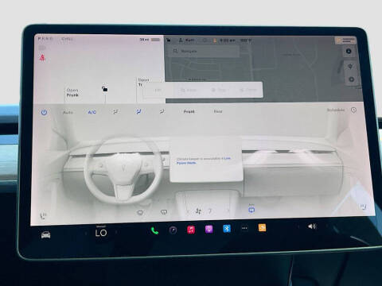
Task: Select the first airflow direction icon beside A/C
Action: coord(115,112)
